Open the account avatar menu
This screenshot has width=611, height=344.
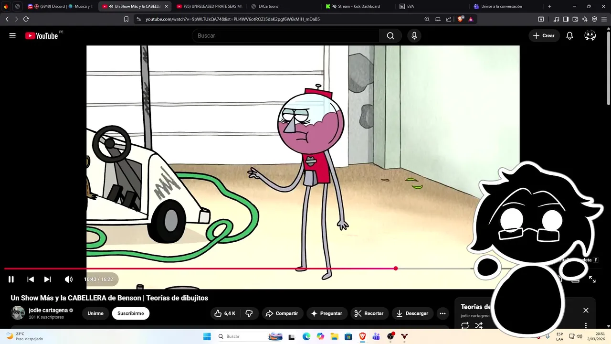tap(590, 36)
